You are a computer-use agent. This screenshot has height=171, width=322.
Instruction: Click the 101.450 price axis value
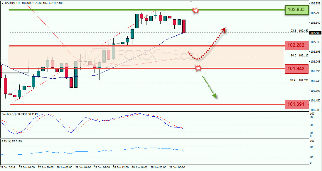(316, 101)
